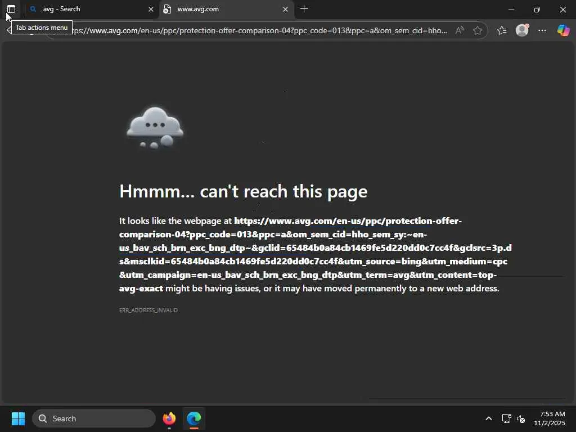Open Read aloud icon in address bar
The width and height of the screenshot is (576, 432).
460,30
